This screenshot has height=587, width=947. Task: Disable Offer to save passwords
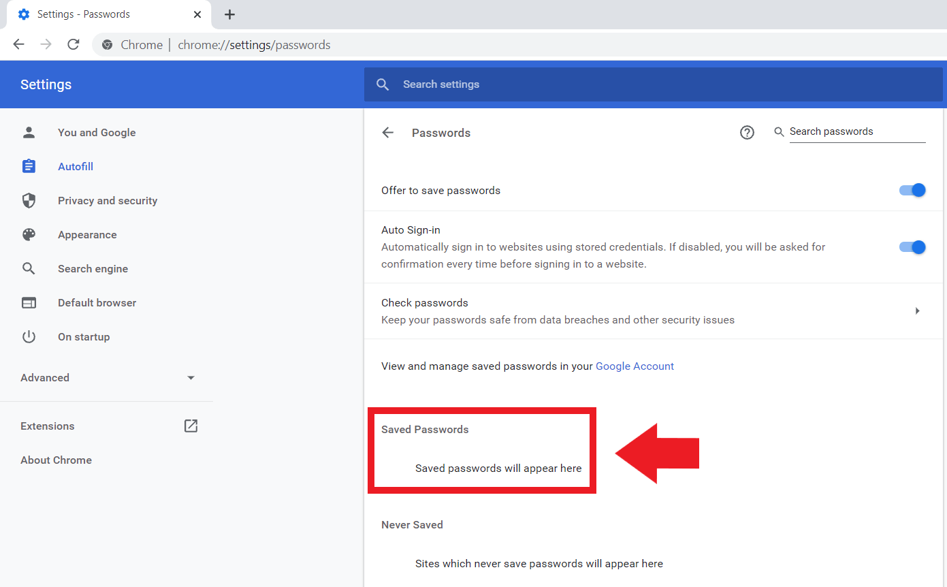pyautogui.click(x=912, y=190)
